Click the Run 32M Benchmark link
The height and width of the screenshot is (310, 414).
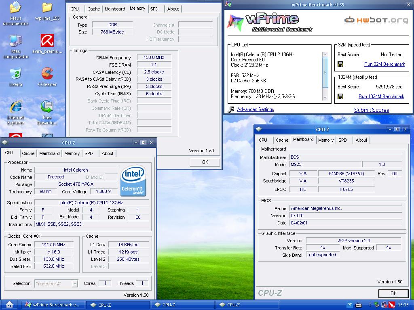tap(384, 64)
